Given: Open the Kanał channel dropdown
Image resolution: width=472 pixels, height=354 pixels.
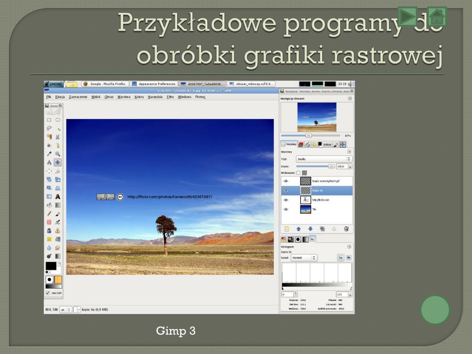Looking at the screenshot, I should (304, 258).
